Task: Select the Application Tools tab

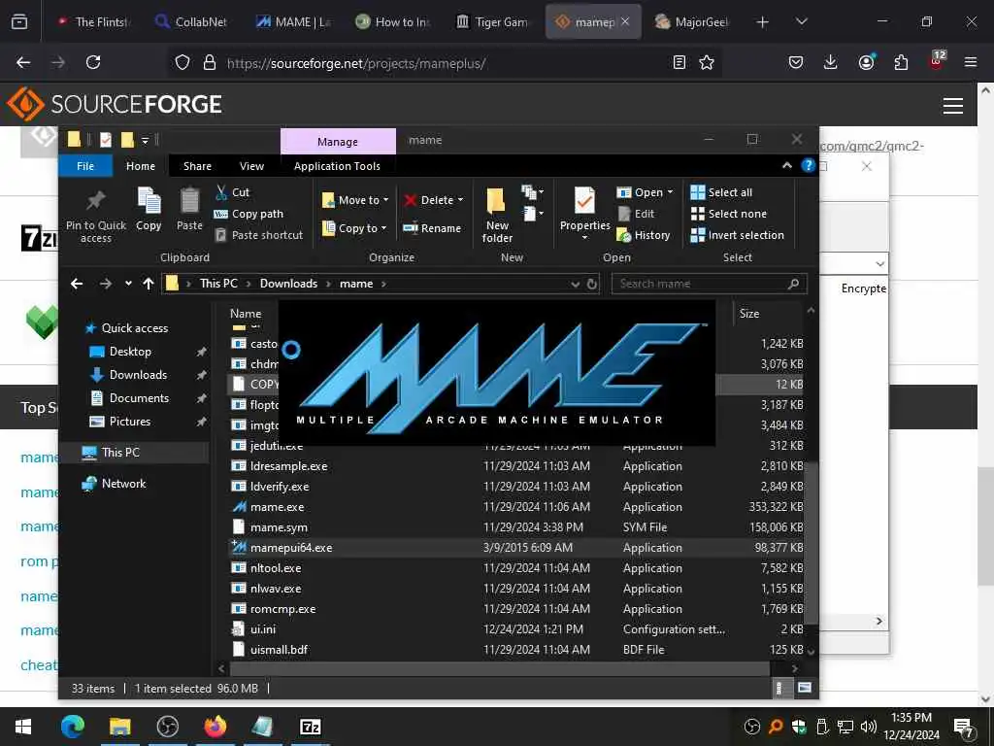Action: pos(337,165)
